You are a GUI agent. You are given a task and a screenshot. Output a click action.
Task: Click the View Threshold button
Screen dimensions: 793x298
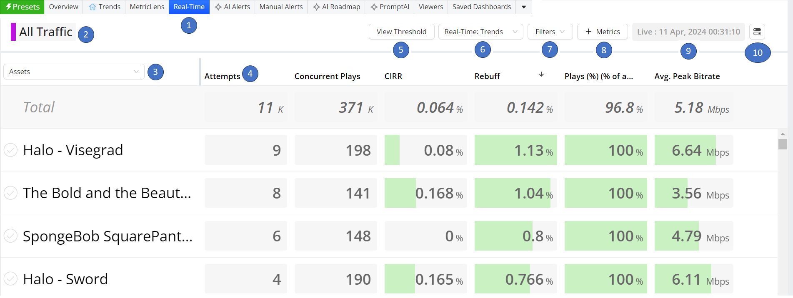[401, 32]
